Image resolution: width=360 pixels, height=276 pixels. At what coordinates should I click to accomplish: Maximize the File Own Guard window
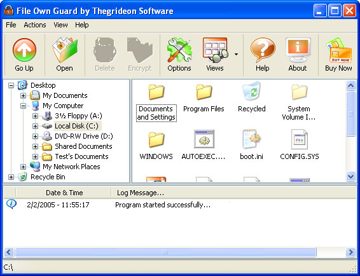pyautogui.click(x=335, y=11)
